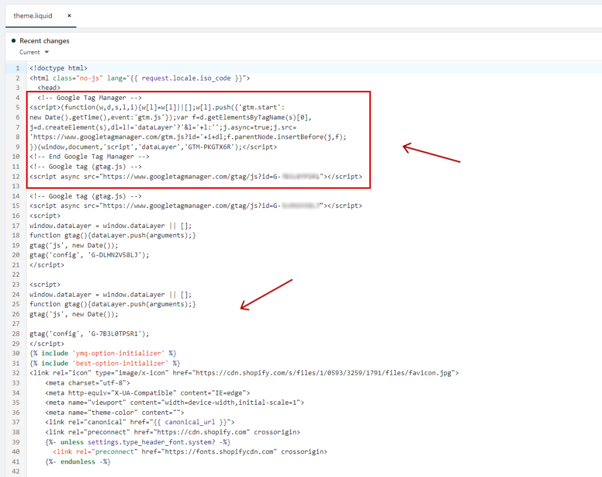Close the theme.liquid tab
This screenshot has width=602, height=477.
(69, 16)
